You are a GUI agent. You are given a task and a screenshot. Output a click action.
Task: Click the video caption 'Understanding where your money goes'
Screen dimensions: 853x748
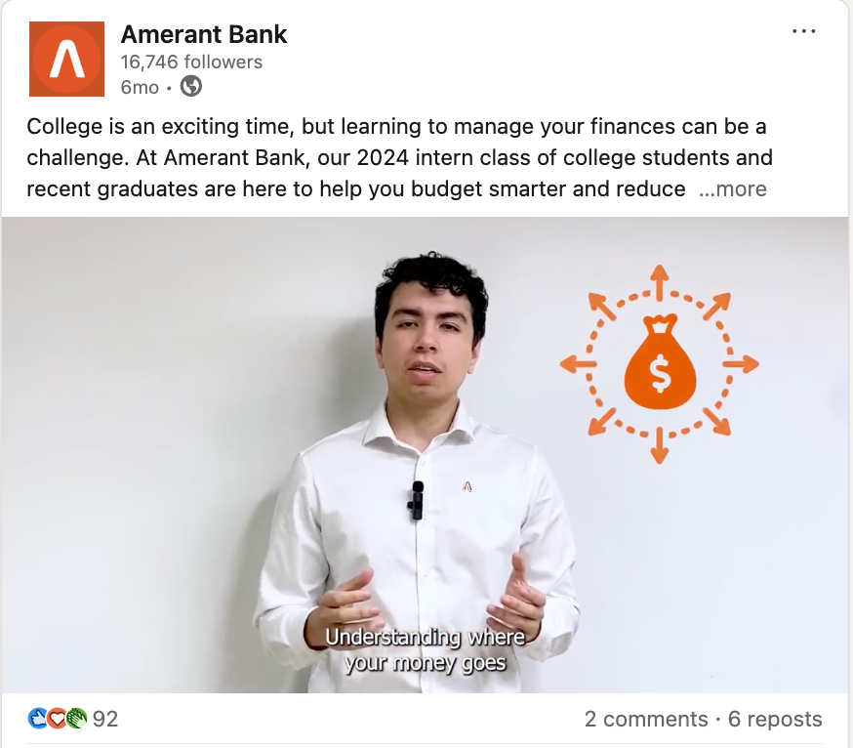(426, 650)
